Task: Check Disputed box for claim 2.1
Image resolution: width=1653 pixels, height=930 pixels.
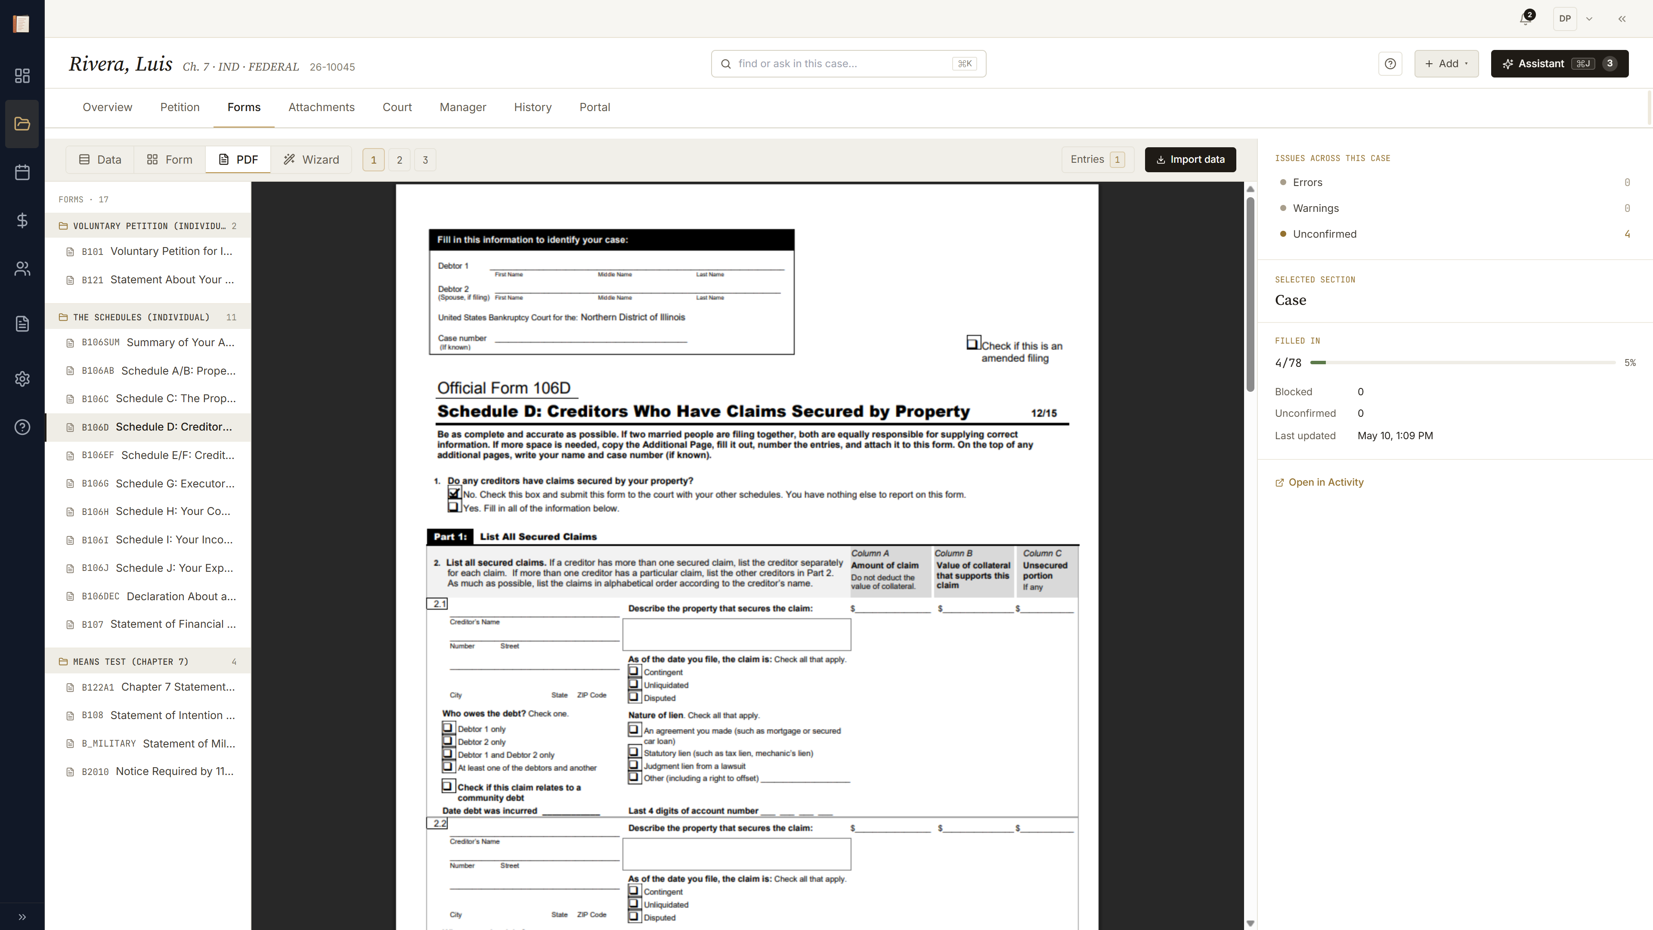Action: point(634,696)
